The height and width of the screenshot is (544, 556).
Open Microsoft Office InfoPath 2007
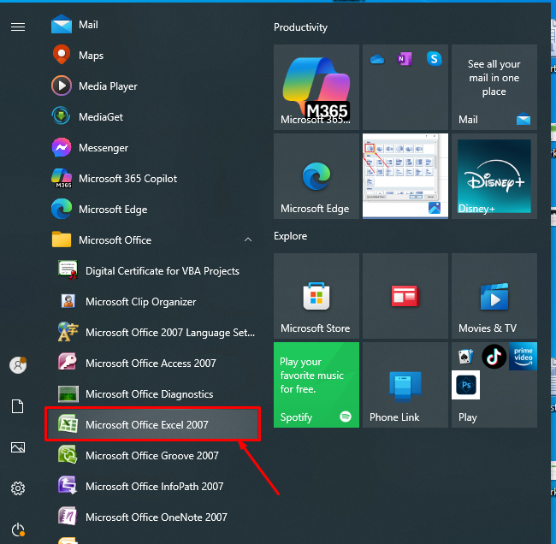click(x=153, y=486)
